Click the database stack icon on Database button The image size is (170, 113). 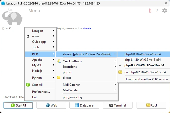coord(77,105)
